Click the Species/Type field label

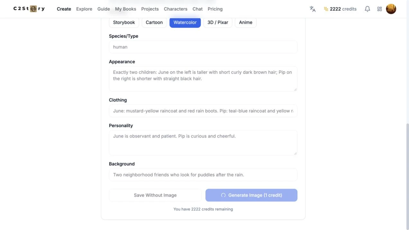123,36
